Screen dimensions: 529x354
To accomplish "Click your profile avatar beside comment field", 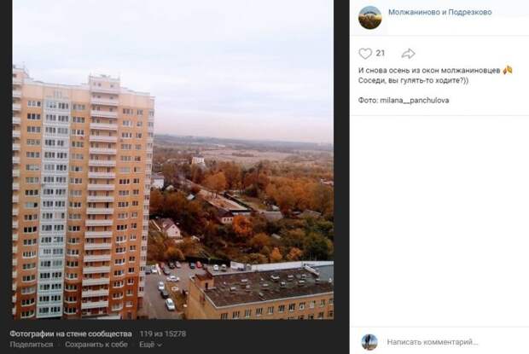I will (x=369, y=342).
